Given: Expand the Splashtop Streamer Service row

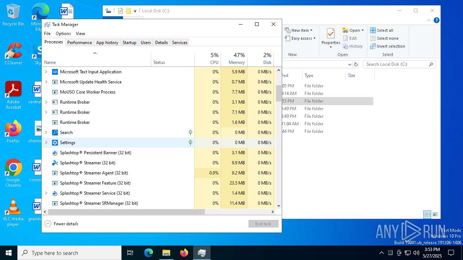Looking at the screenshot, I should point(46,193).
